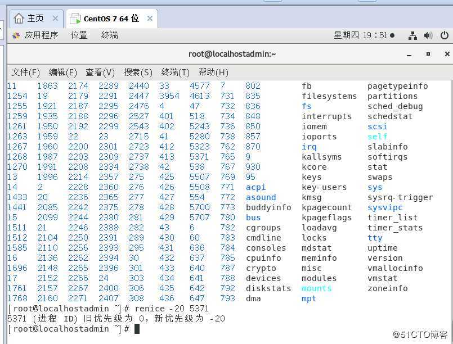453x344 pixels.
Task: Click the output line '旧优先级为 0，新优先级为 -20'
Action: (x=154, y=319)
